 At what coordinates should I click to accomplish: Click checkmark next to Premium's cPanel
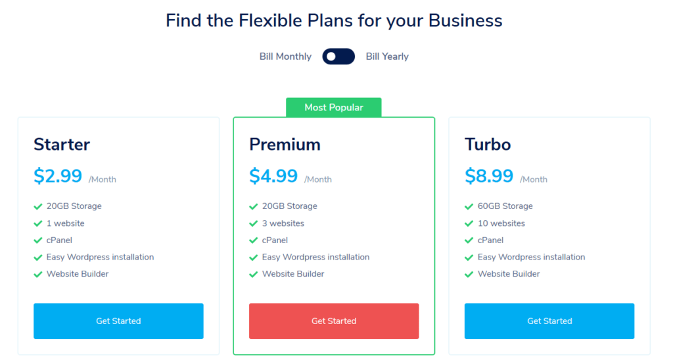pos(254,240)
